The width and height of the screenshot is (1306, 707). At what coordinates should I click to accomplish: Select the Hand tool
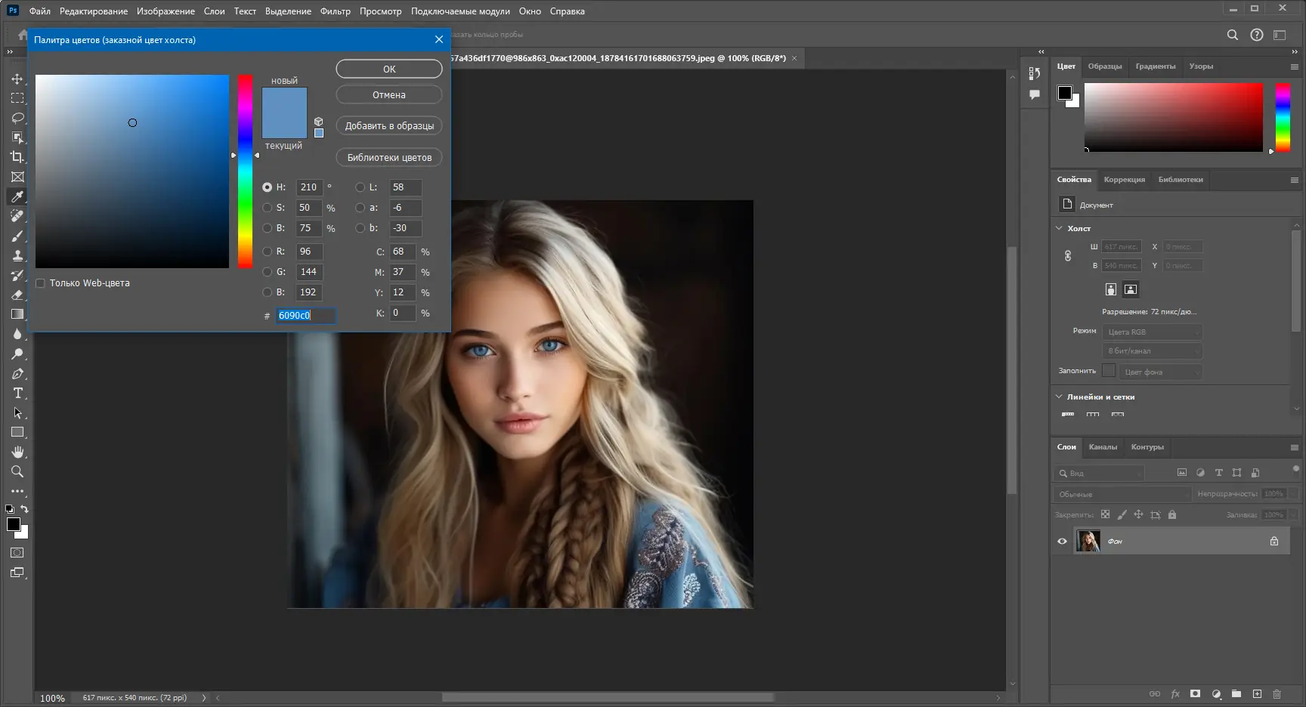(17, 452)
